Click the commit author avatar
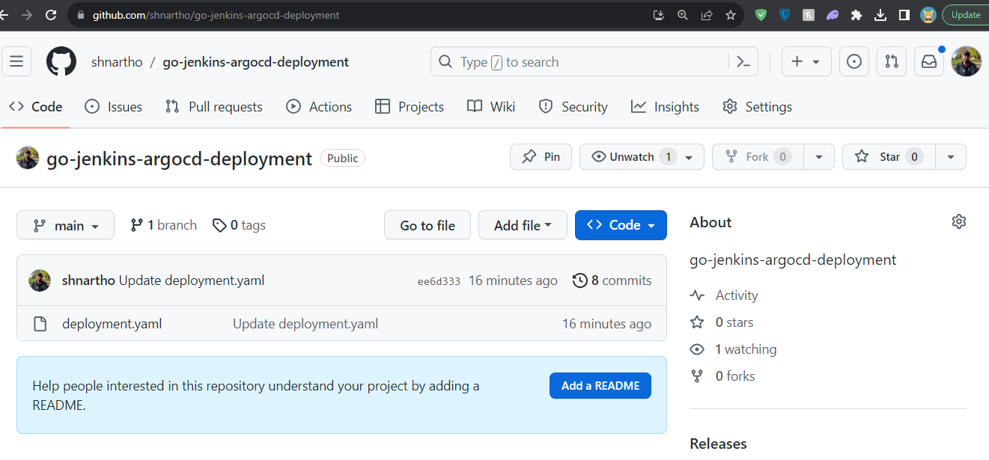 pyautogui.click(x=40, y=280)
